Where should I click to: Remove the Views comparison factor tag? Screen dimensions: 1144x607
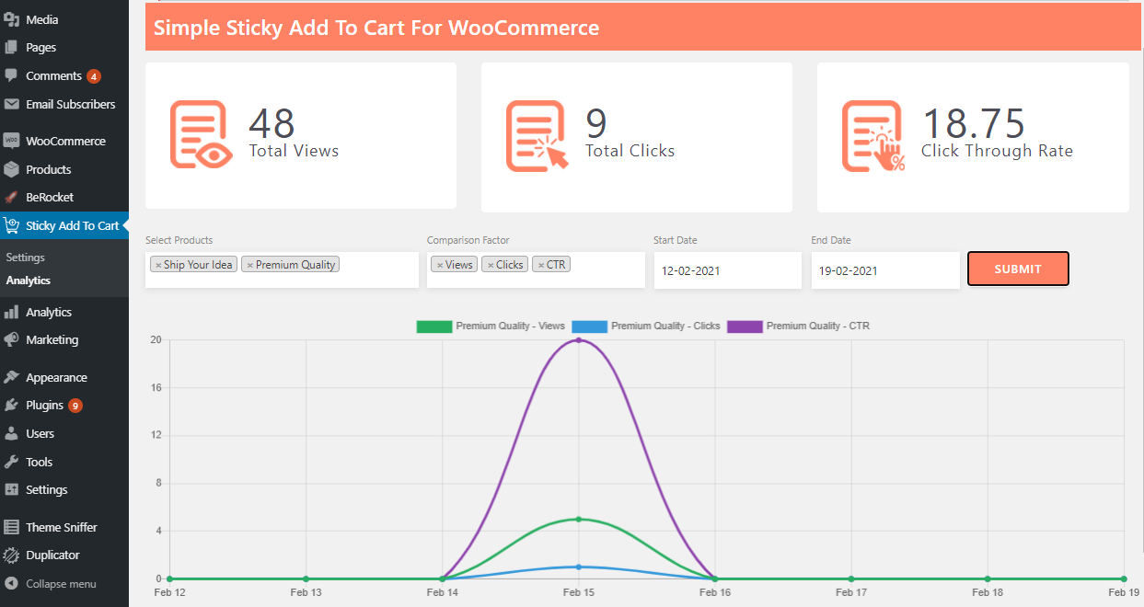click(439, 265)
